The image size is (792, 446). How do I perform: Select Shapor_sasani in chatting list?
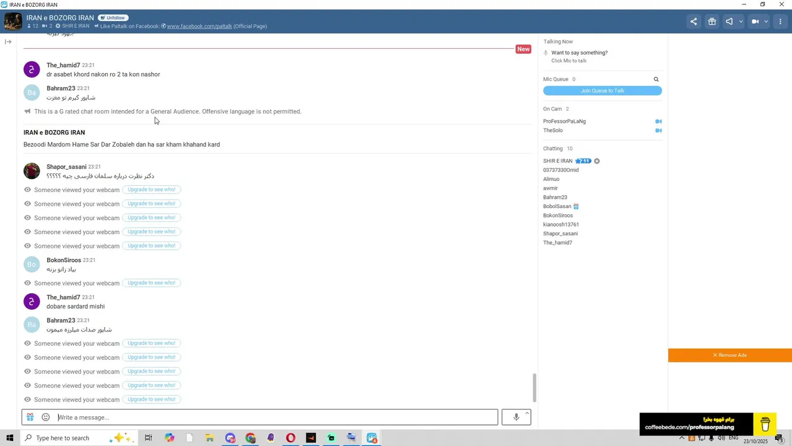[561, 234]
